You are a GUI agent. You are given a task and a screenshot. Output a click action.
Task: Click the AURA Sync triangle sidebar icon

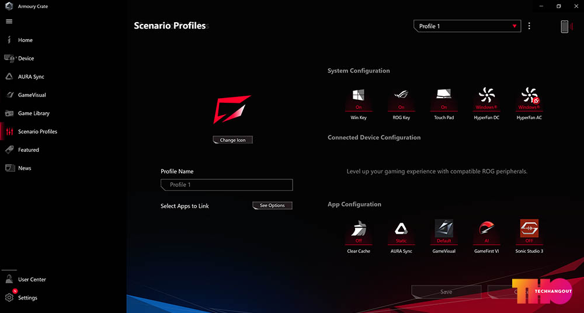[9, 76]
